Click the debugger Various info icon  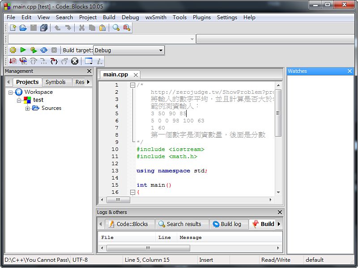click(x=99, y=61)
